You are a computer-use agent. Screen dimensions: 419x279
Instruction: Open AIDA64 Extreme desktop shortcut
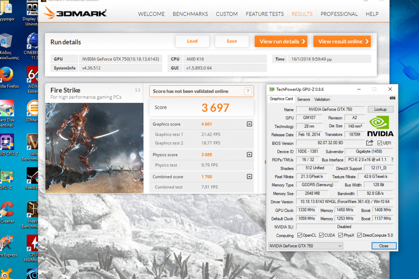point(32,80)
